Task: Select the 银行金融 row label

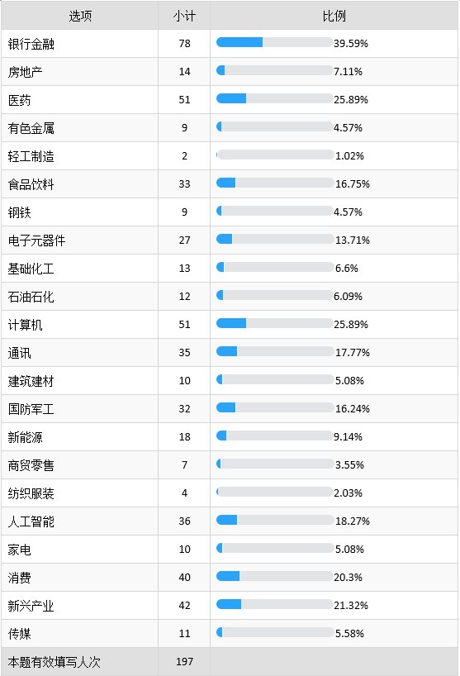Action: pyautogui.click(x=31, y=44)
